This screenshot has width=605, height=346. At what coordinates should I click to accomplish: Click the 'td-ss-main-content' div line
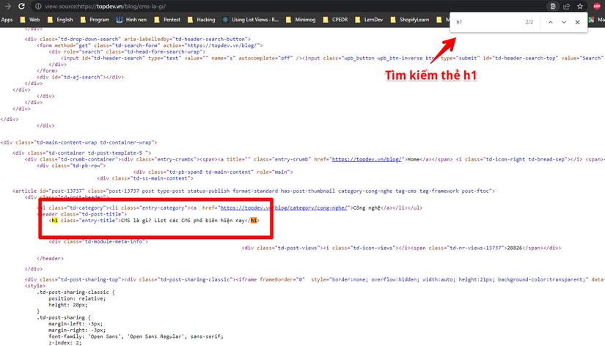[145, 178]
